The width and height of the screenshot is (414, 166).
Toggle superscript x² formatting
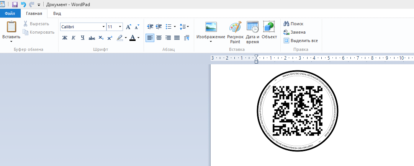110,38
